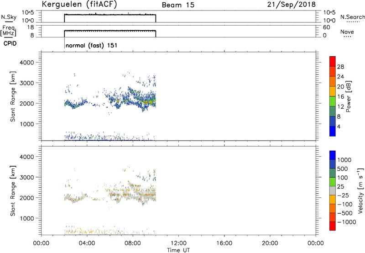Click the 'Velocity [m s-1]' color bar label
Image resolution: width=365 pixels, height=253 pixels.
(x=360, y=191)
